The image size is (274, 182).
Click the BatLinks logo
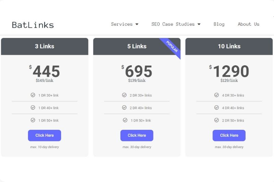tap(33, 25)
